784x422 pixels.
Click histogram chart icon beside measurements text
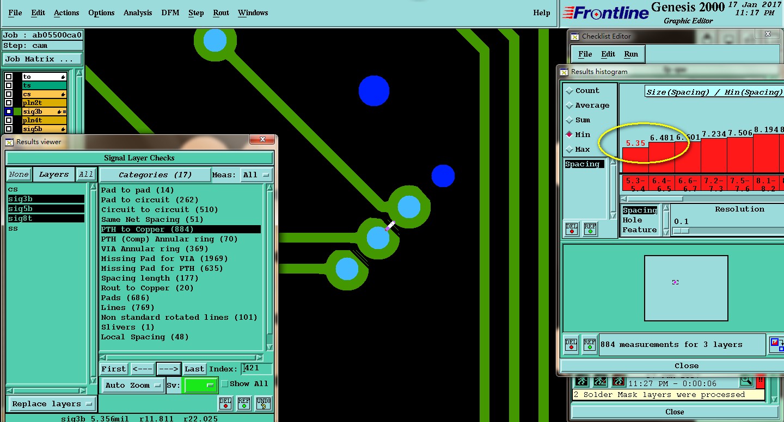coord(776,344)
